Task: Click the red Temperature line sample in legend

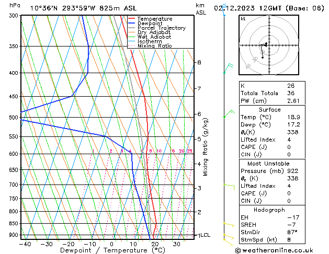Action: coord(132,19)
